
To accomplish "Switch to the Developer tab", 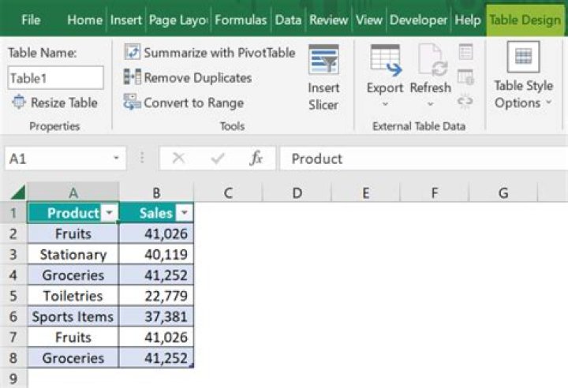I will [418, 20].
